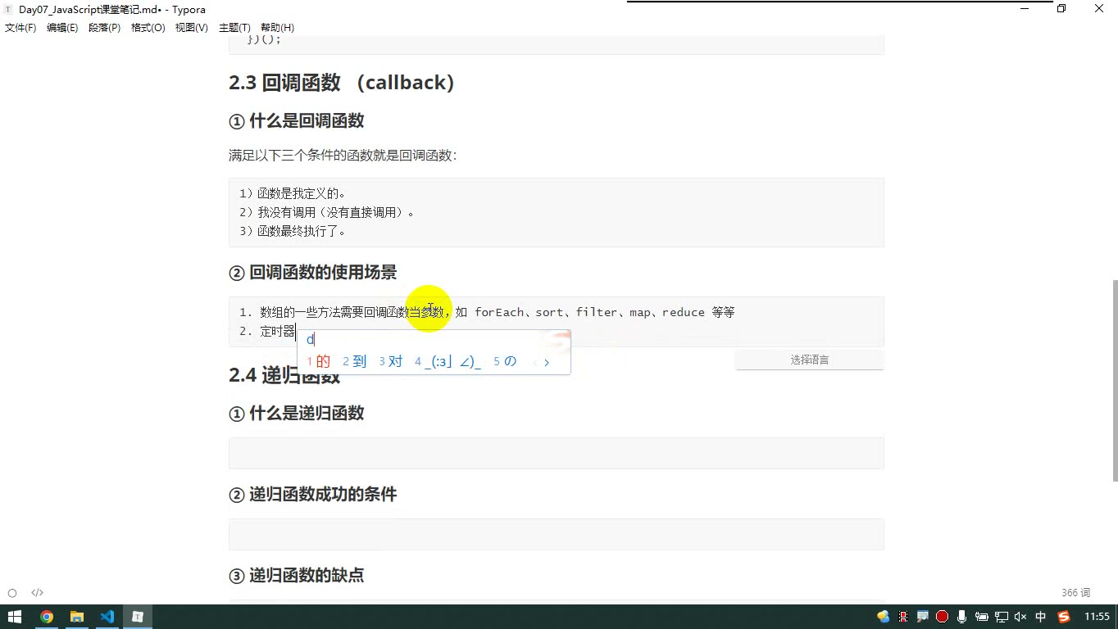Click the Typora taskbar icon
The width and height of the screenshot is (1118, 629).
pyautogui.click(x=138, y=617)
